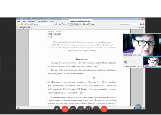Viewport: 161px width, 115px height.
Task: Toggle the red camera video button
Action: 65,109
